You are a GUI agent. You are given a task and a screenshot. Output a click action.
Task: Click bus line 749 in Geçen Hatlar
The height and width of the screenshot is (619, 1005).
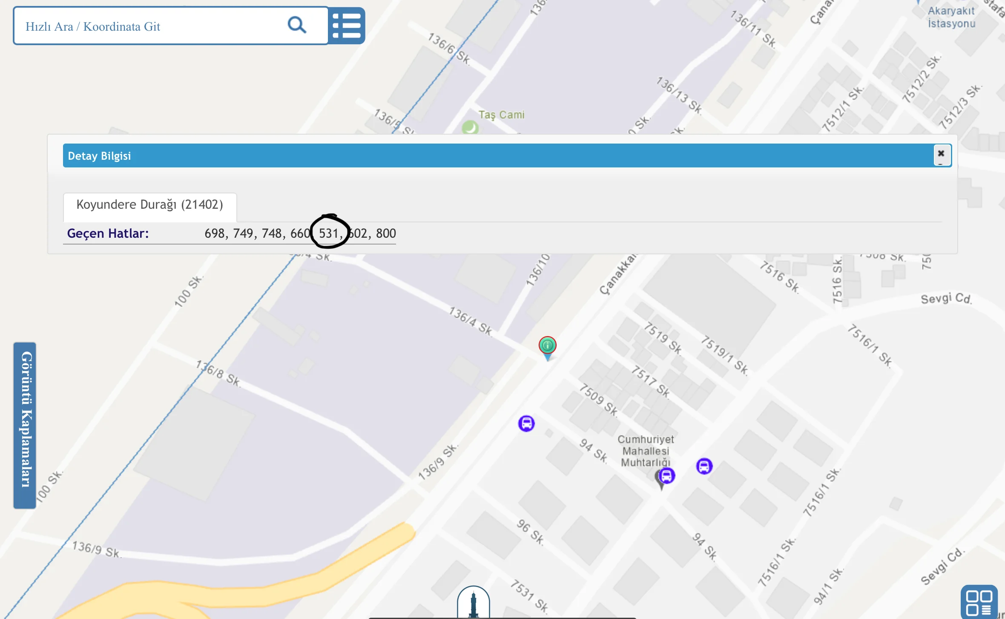tap(243, 233)
